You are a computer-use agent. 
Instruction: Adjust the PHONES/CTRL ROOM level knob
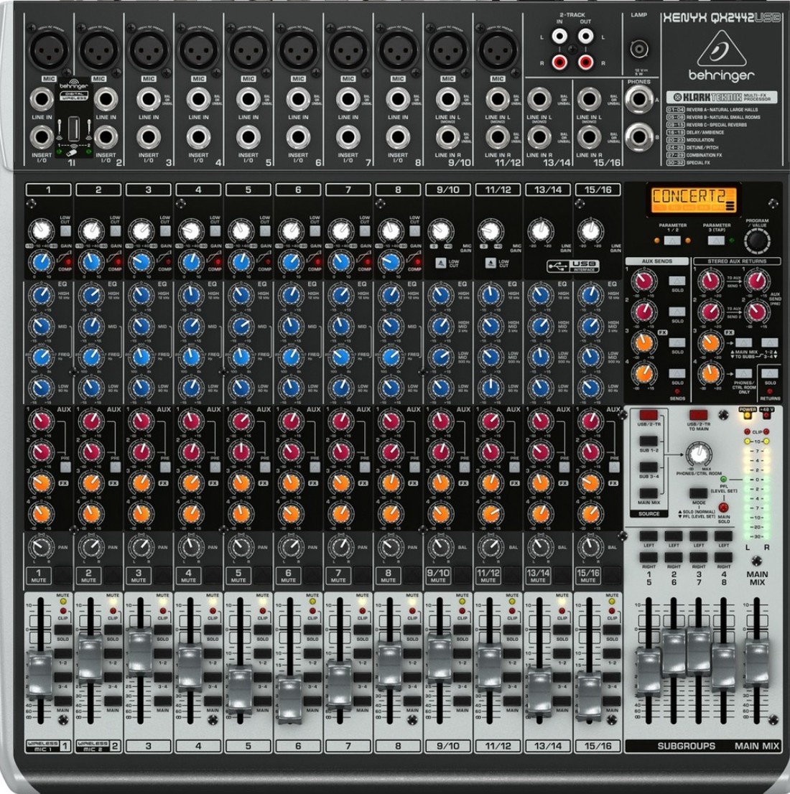(698, 454)
